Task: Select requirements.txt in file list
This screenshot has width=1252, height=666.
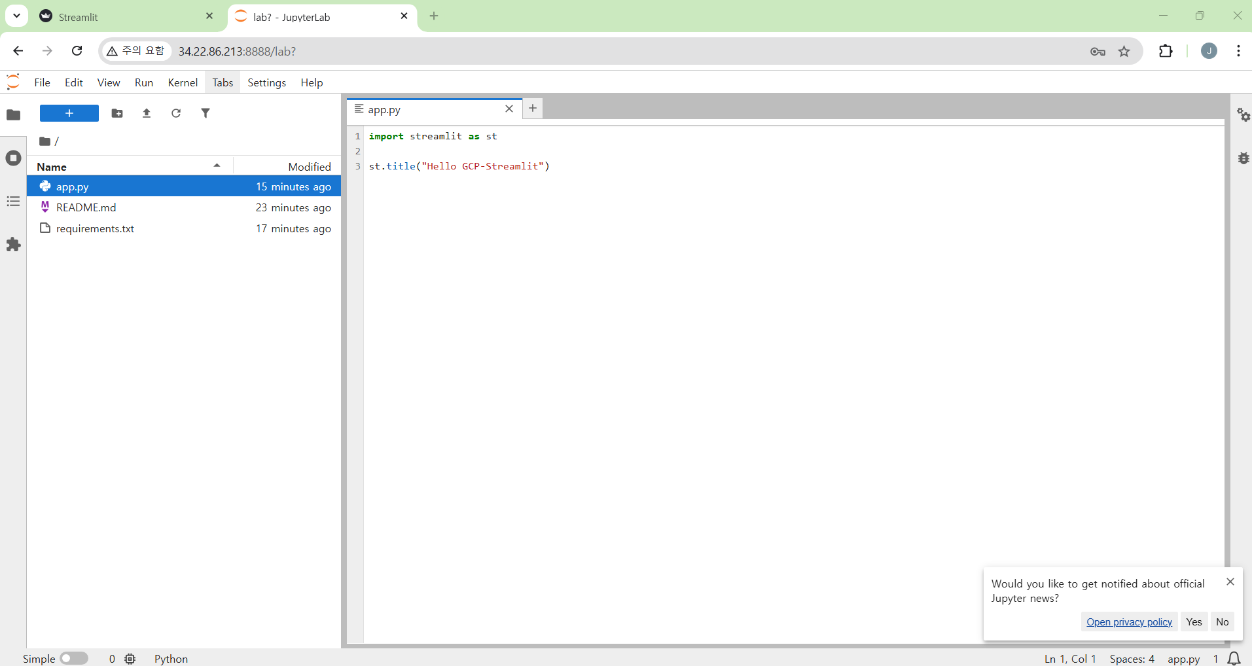Action: (x=184, y=228)
